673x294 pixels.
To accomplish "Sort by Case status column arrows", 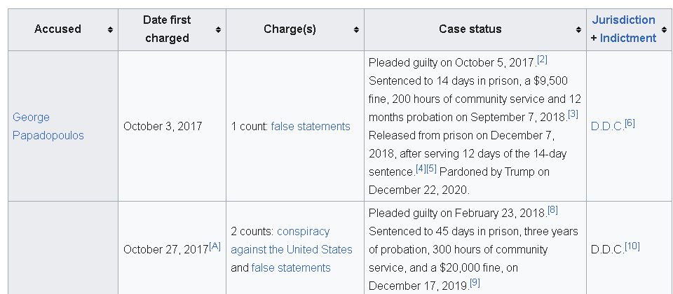I will click(x=578, y=29).
